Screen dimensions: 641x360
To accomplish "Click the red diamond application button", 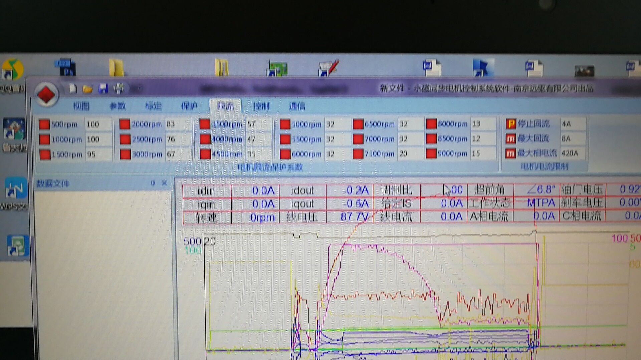I will [x=46, y=94].
